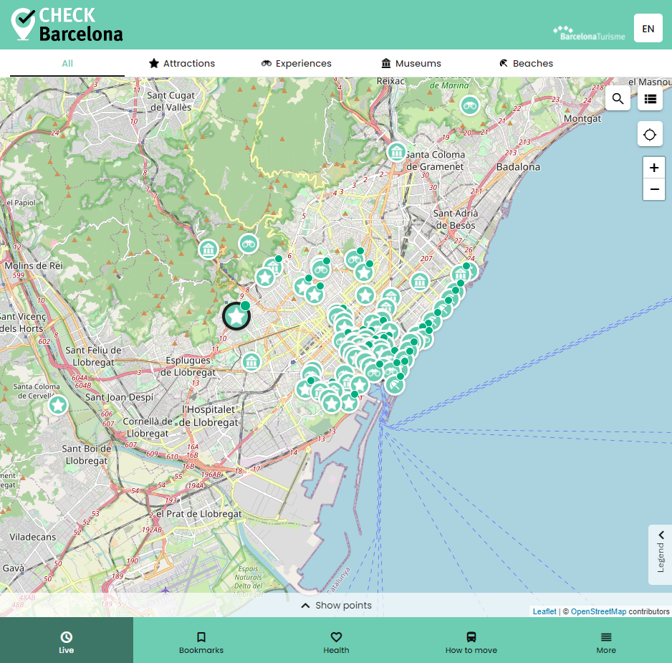672x663 pixels.
Task: Open the list view icon below the search
Action: [x=650, y=98]
